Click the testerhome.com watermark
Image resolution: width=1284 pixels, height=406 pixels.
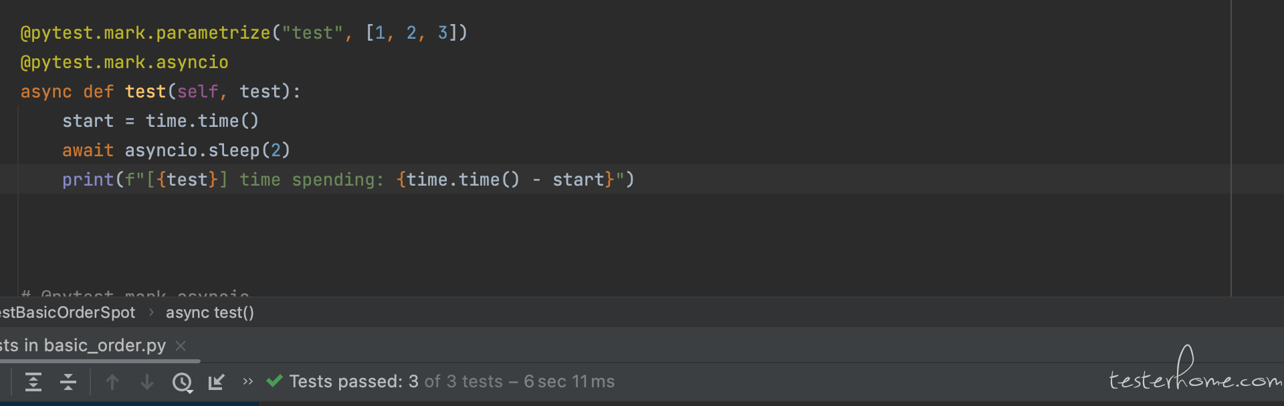[1196, 371]
